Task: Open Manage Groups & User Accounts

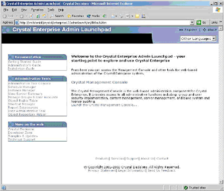Action: click(33, 97)
